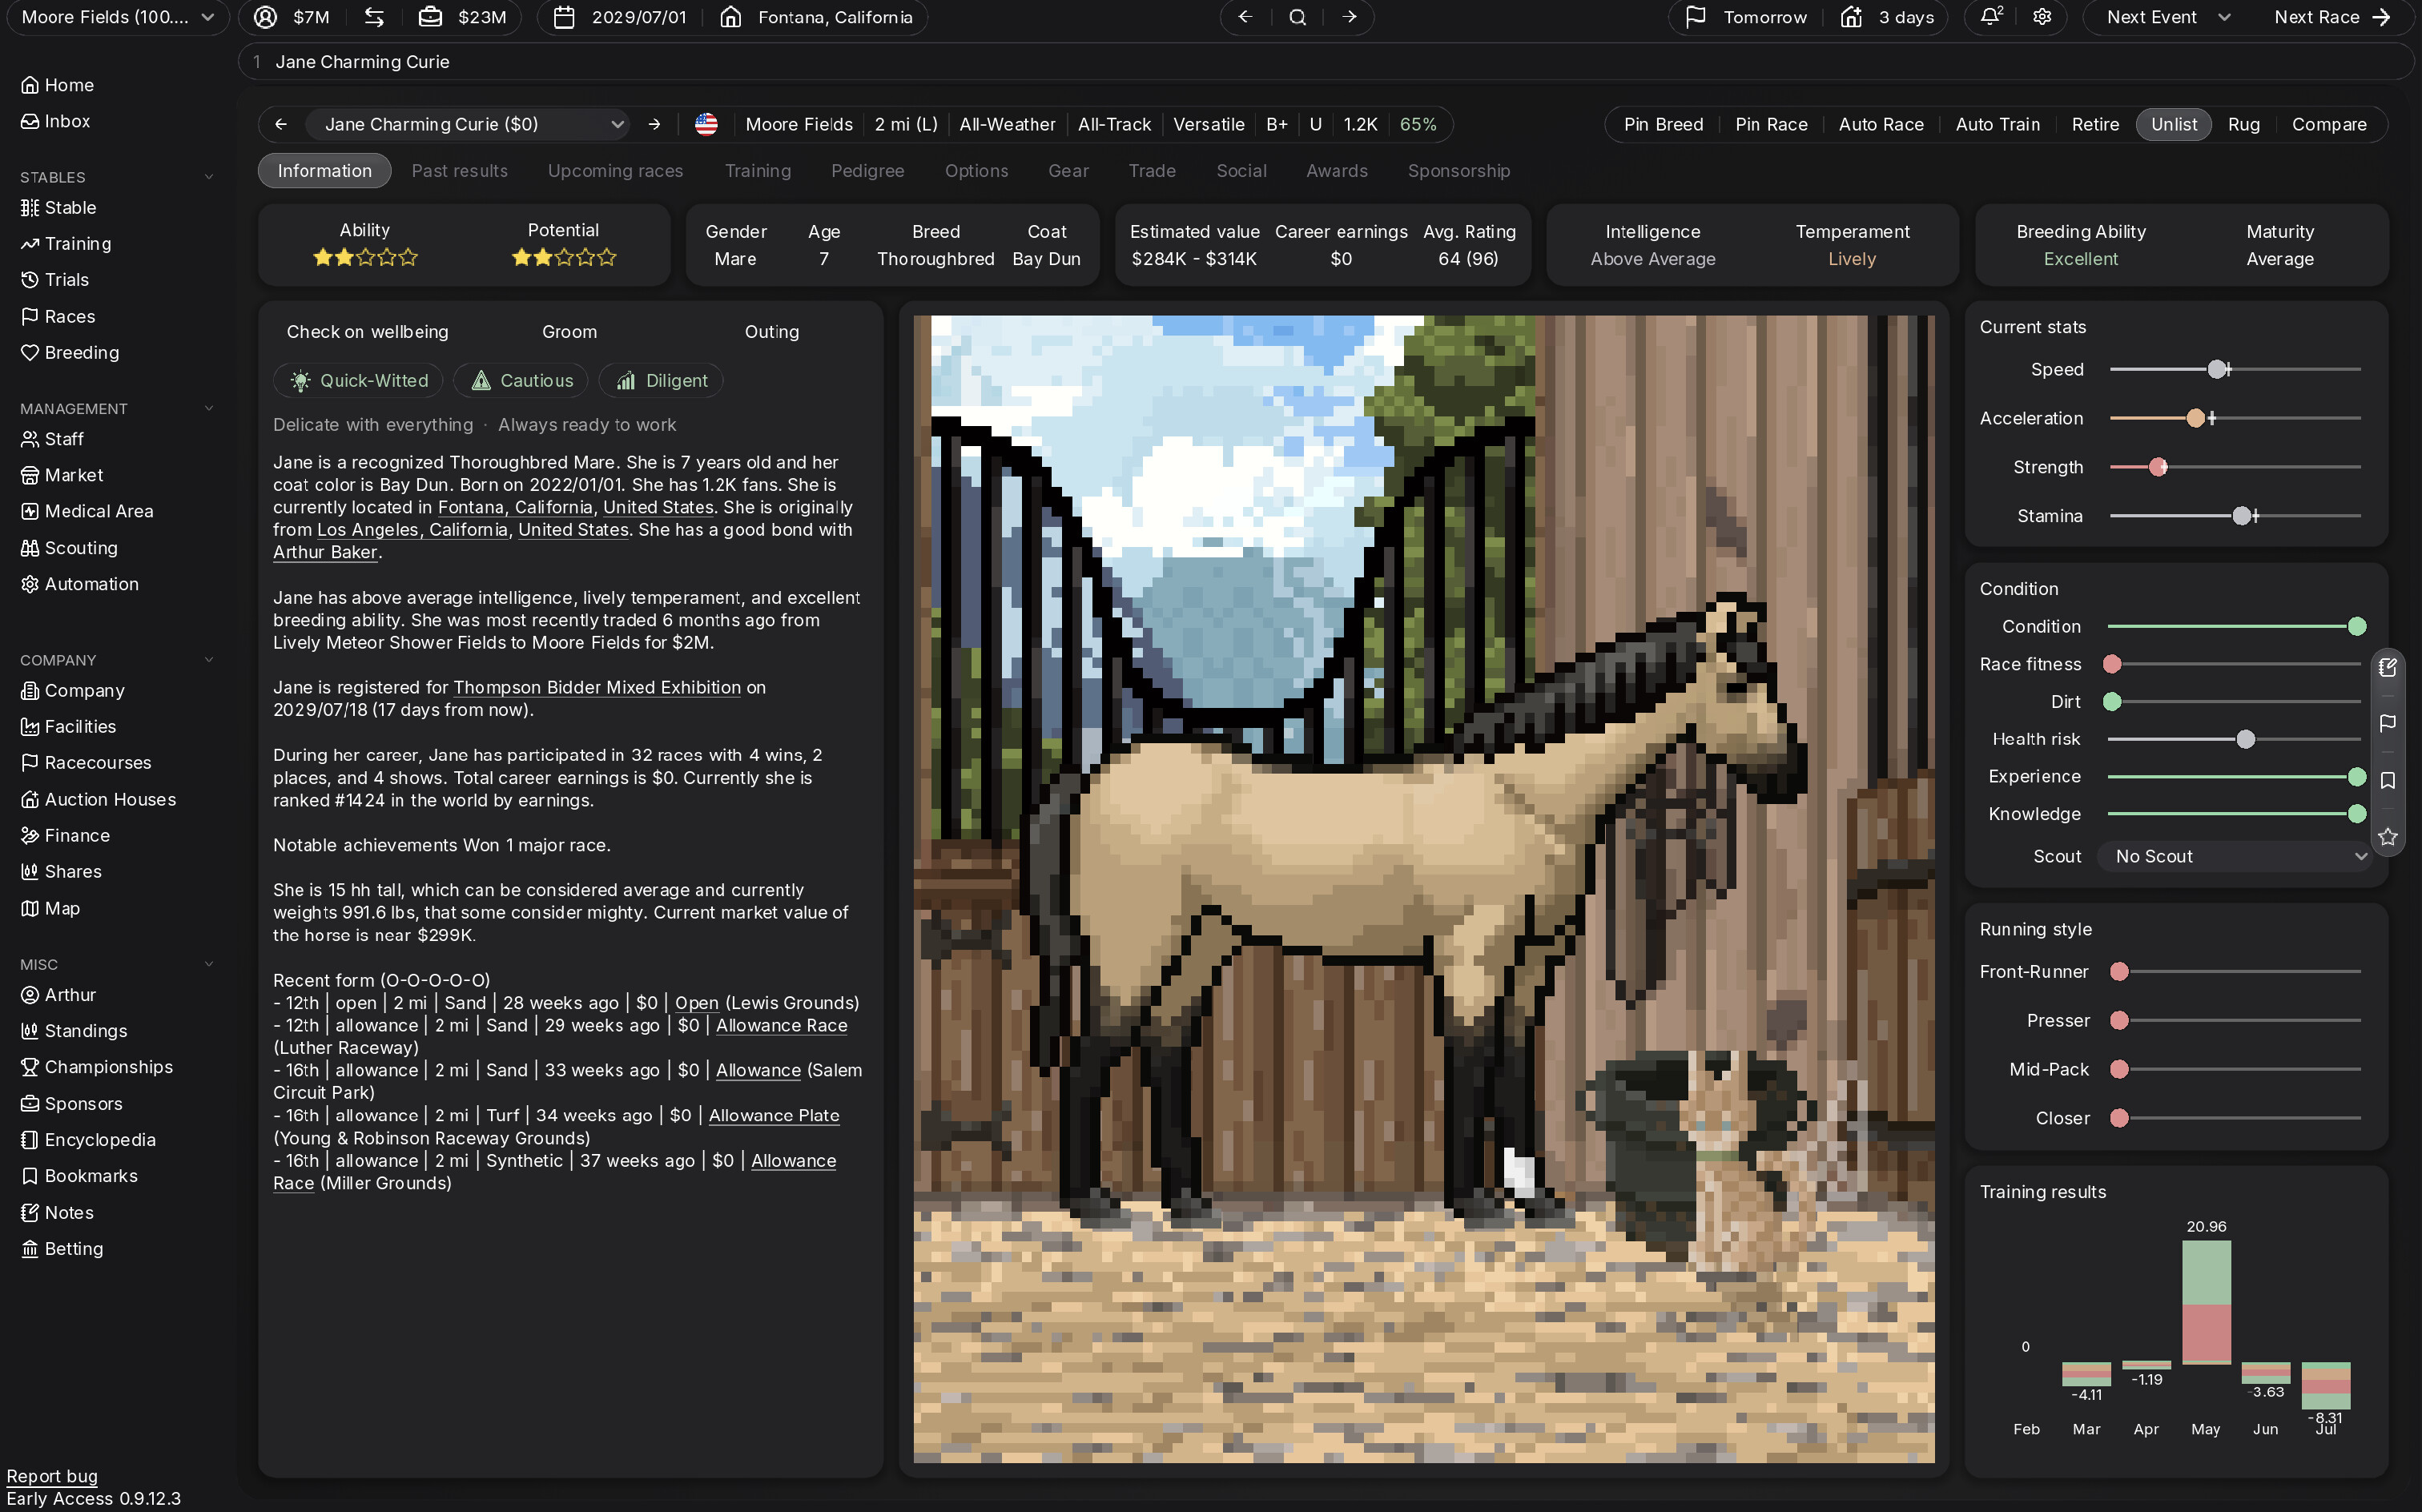
Task: Open the Scout dropdown showing No Scout
Action: pos(2236,856)
